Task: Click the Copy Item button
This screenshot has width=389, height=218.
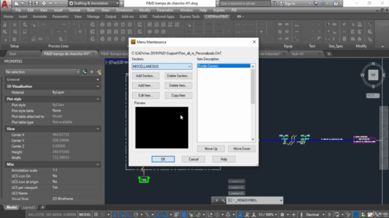Action: [178, 96]
